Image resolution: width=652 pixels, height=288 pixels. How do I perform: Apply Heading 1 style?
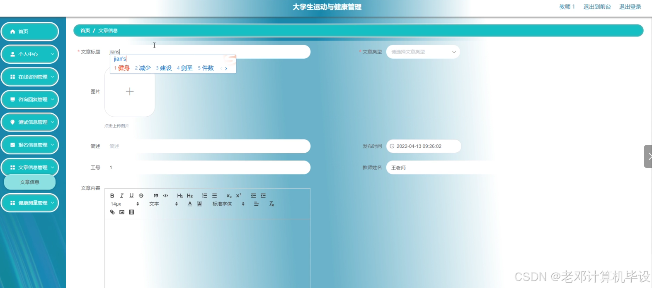point(180,196)
